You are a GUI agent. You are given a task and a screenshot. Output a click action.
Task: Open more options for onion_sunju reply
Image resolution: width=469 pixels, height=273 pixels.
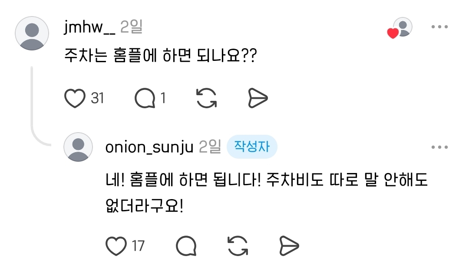coord(439,147)
